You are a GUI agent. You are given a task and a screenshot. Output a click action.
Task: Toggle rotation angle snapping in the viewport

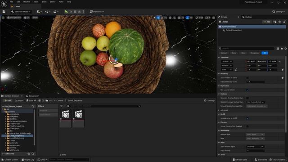(x=187, y=18)
